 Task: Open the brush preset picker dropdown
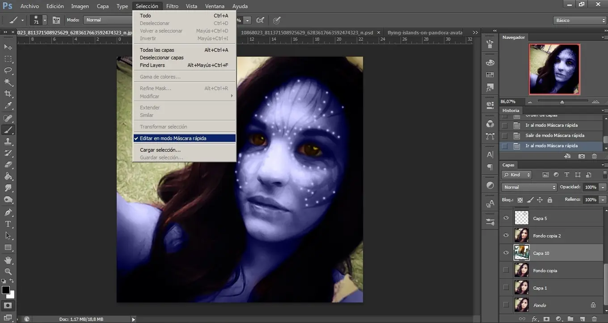[45, 20]
